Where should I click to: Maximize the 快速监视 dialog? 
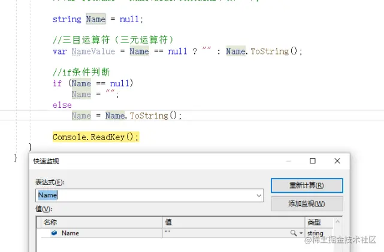coord(313,161)
